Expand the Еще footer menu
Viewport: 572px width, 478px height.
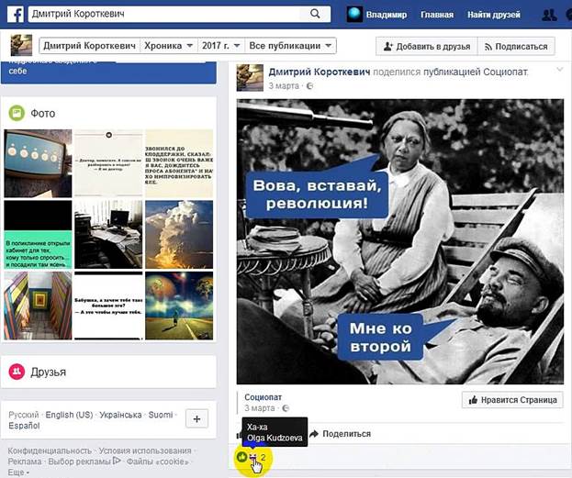click(x=18, y=472)
